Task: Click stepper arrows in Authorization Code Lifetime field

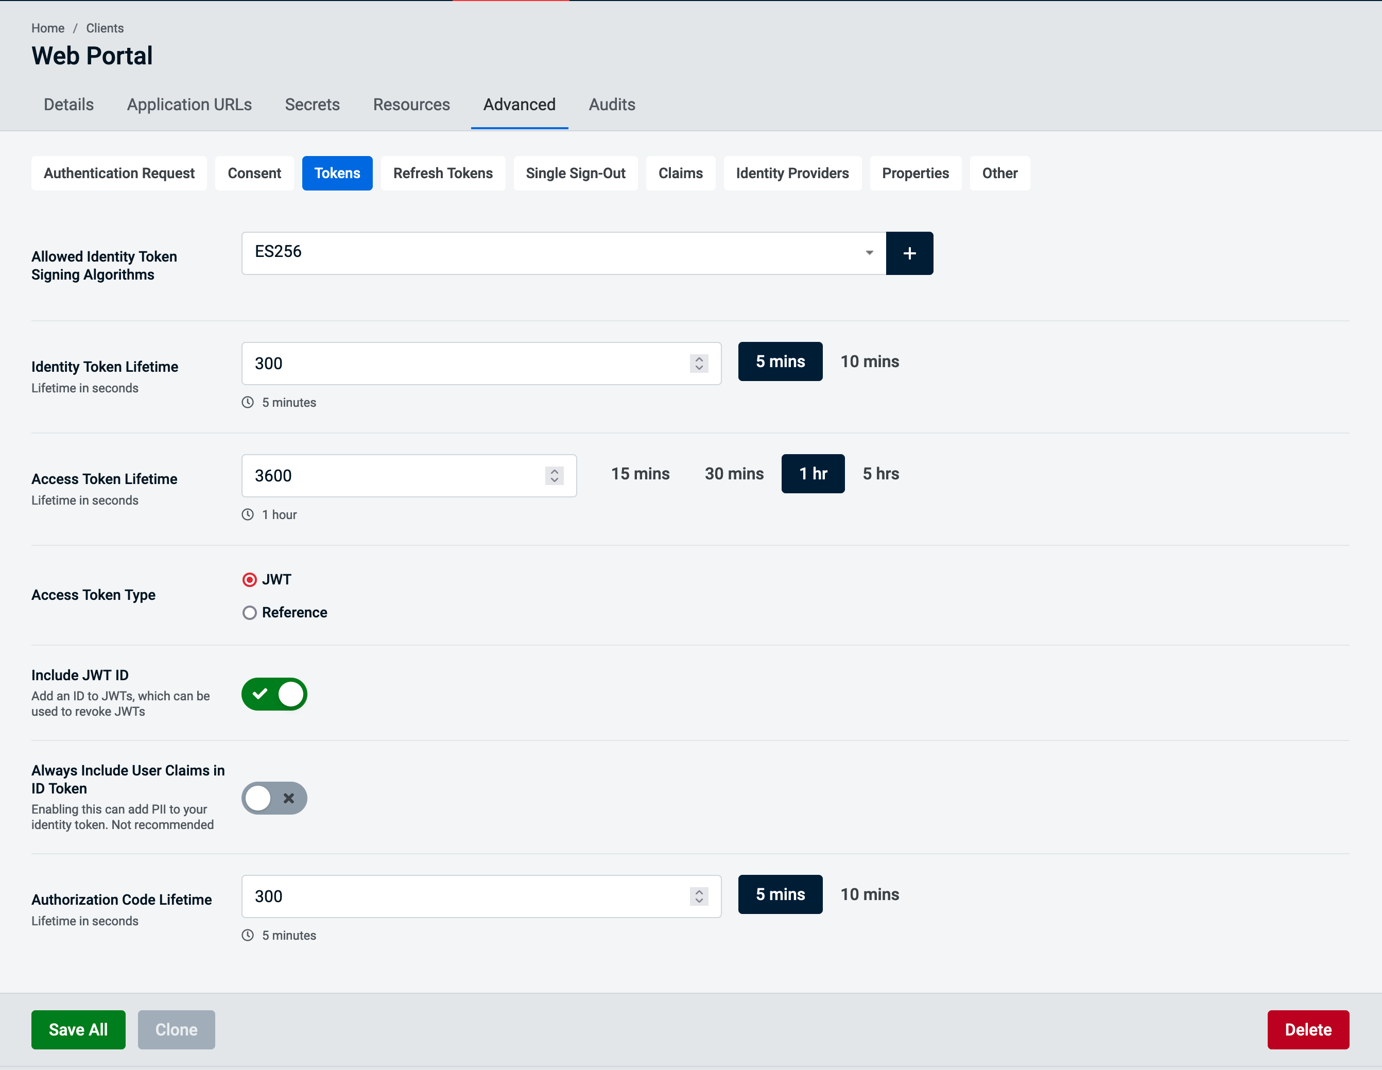Action: point(699,896)
